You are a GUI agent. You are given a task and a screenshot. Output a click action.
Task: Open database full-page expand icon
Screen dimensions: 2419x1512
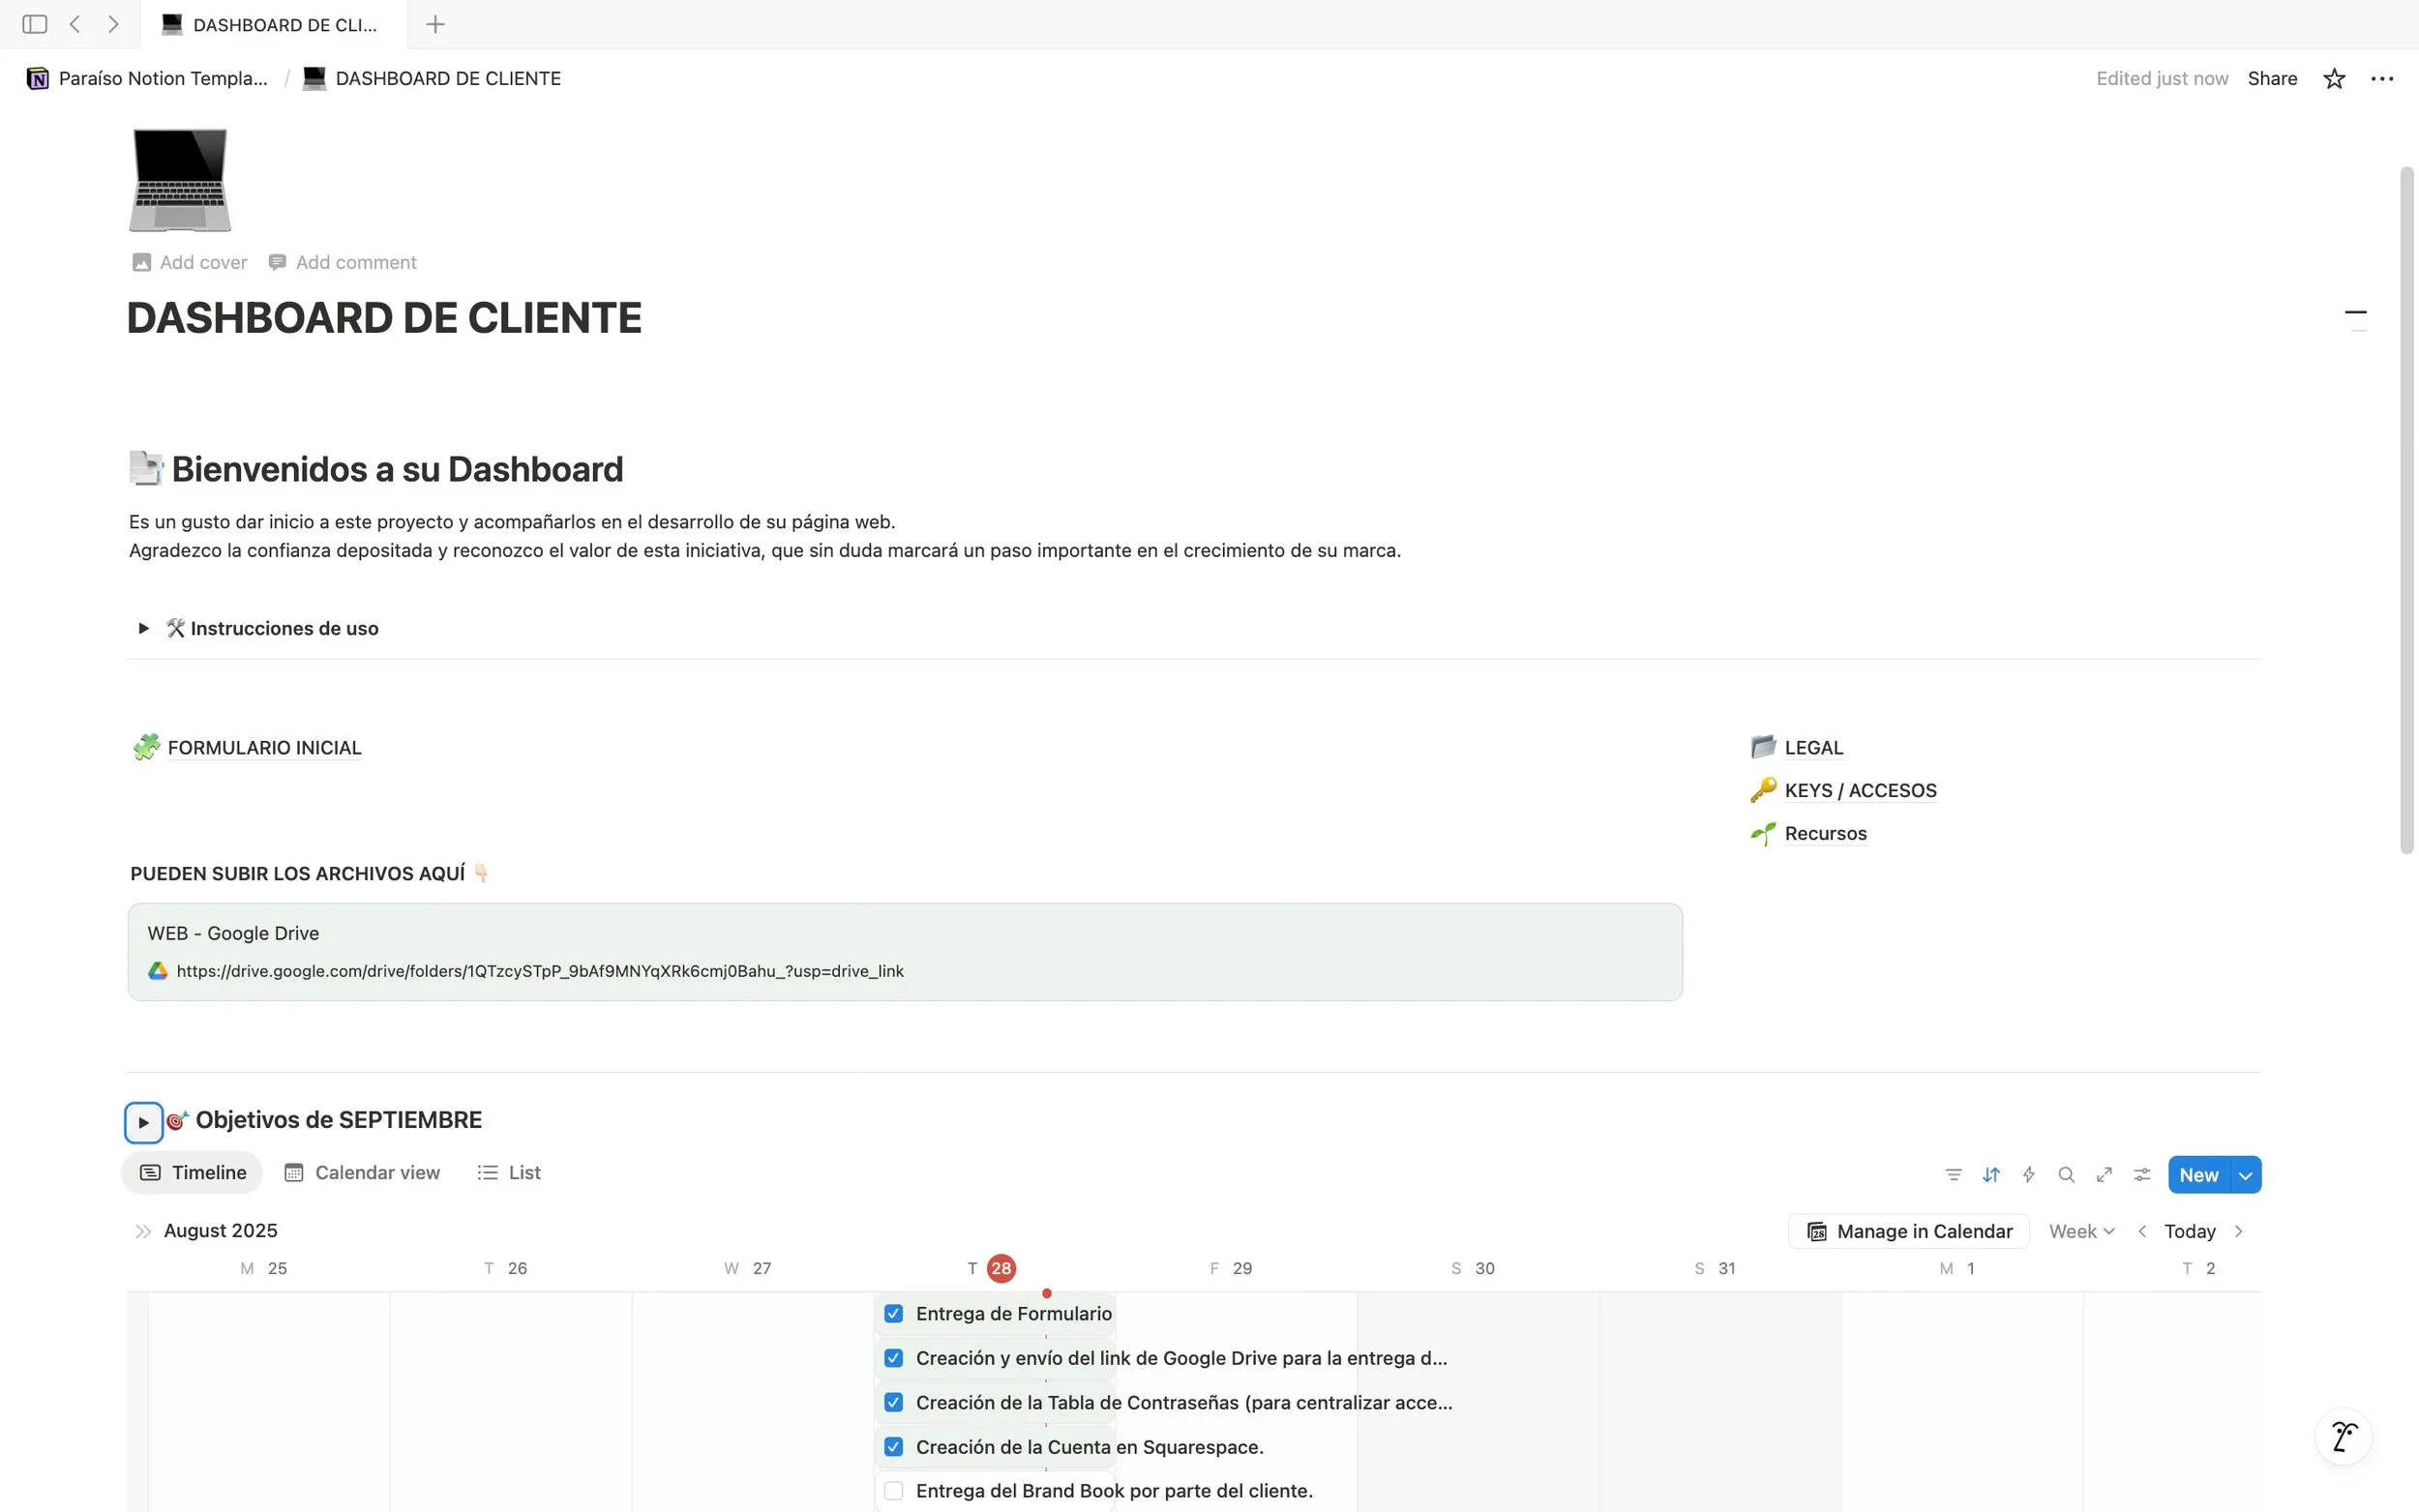[2104, 1175]
